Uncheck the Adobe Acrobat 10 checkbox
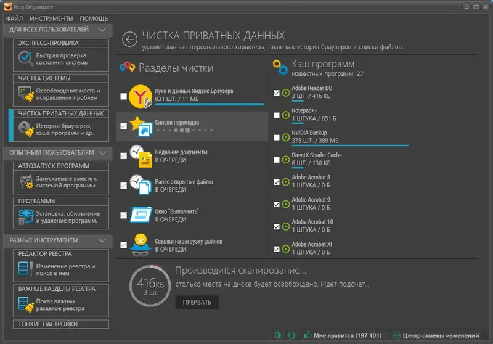 click(x=277, y=227)
